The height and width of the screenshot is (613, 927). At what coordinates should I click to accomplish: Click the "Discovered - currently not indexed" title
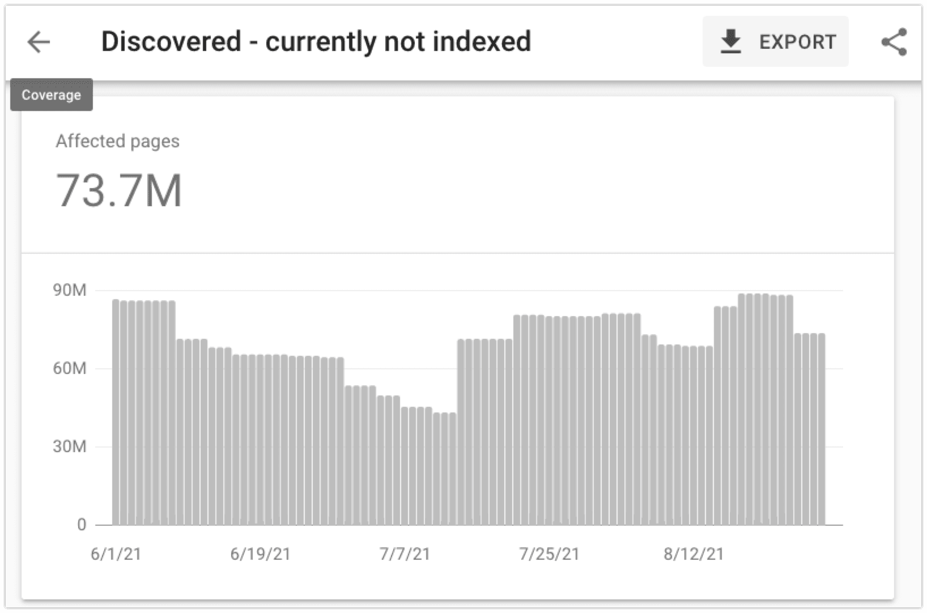point(316,41)
